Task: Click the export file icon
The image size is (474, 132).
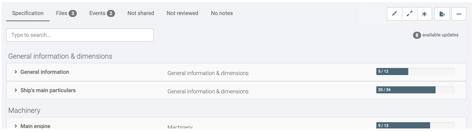Action: pyautogui.click(x=442, y=14)
